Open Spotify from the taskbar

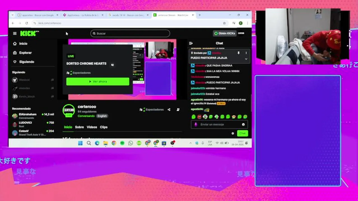click(122, 143)
